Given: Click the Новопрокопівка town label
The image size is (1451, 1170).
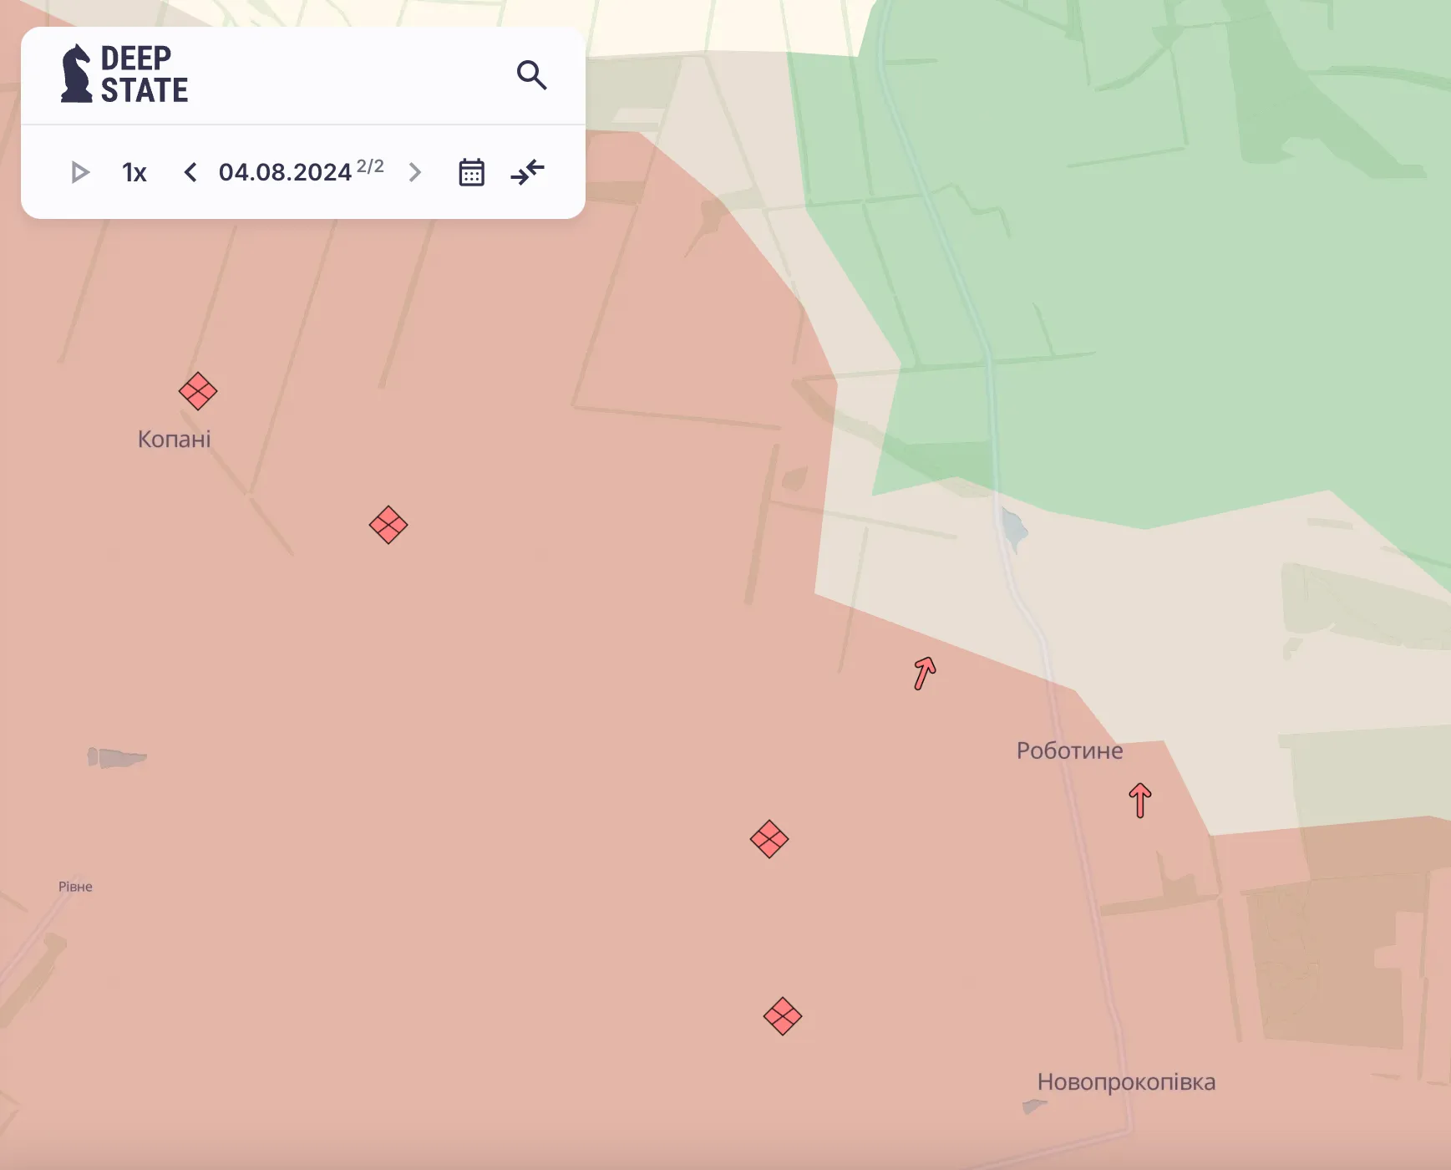Looking at the screenshot, I should pos(1126,1082).
